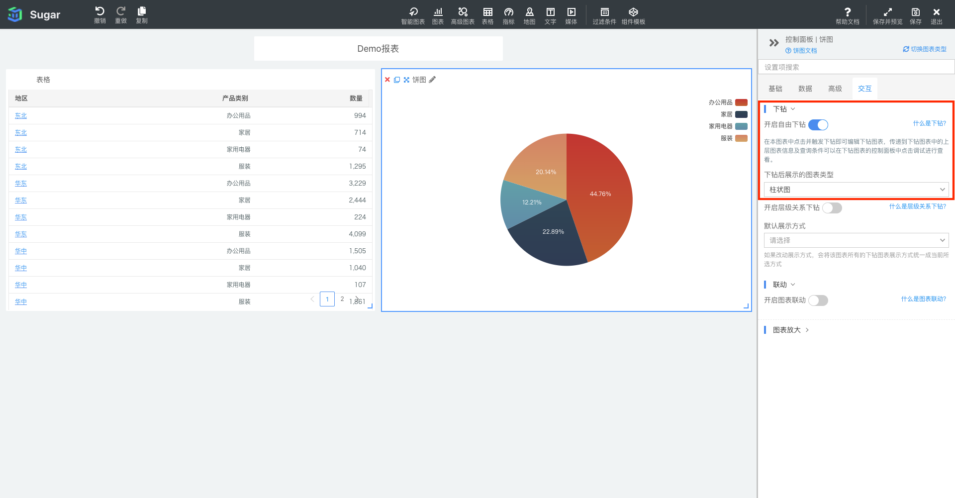Enable the 开启层级关系下钻 toggle
This screenshot has height=498, width=955.
tap(832, 208)
